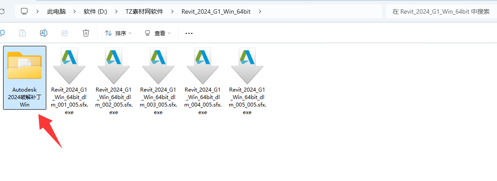The image size is (497, 181).
Task: Click the rename toolbar icon
Action: pyautogui.click(x=44, y=33)
